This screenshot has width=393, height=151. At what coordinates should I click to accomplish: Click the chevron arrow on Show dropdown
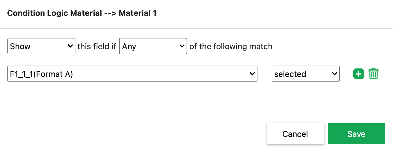pyautogui.click(x=70, y=46)
